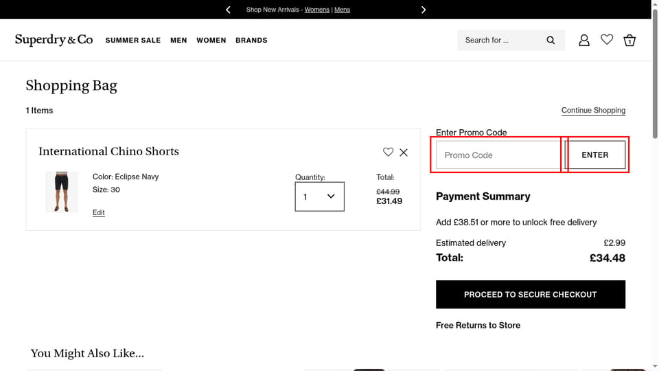Click the struck-through price £44.99

388,192
